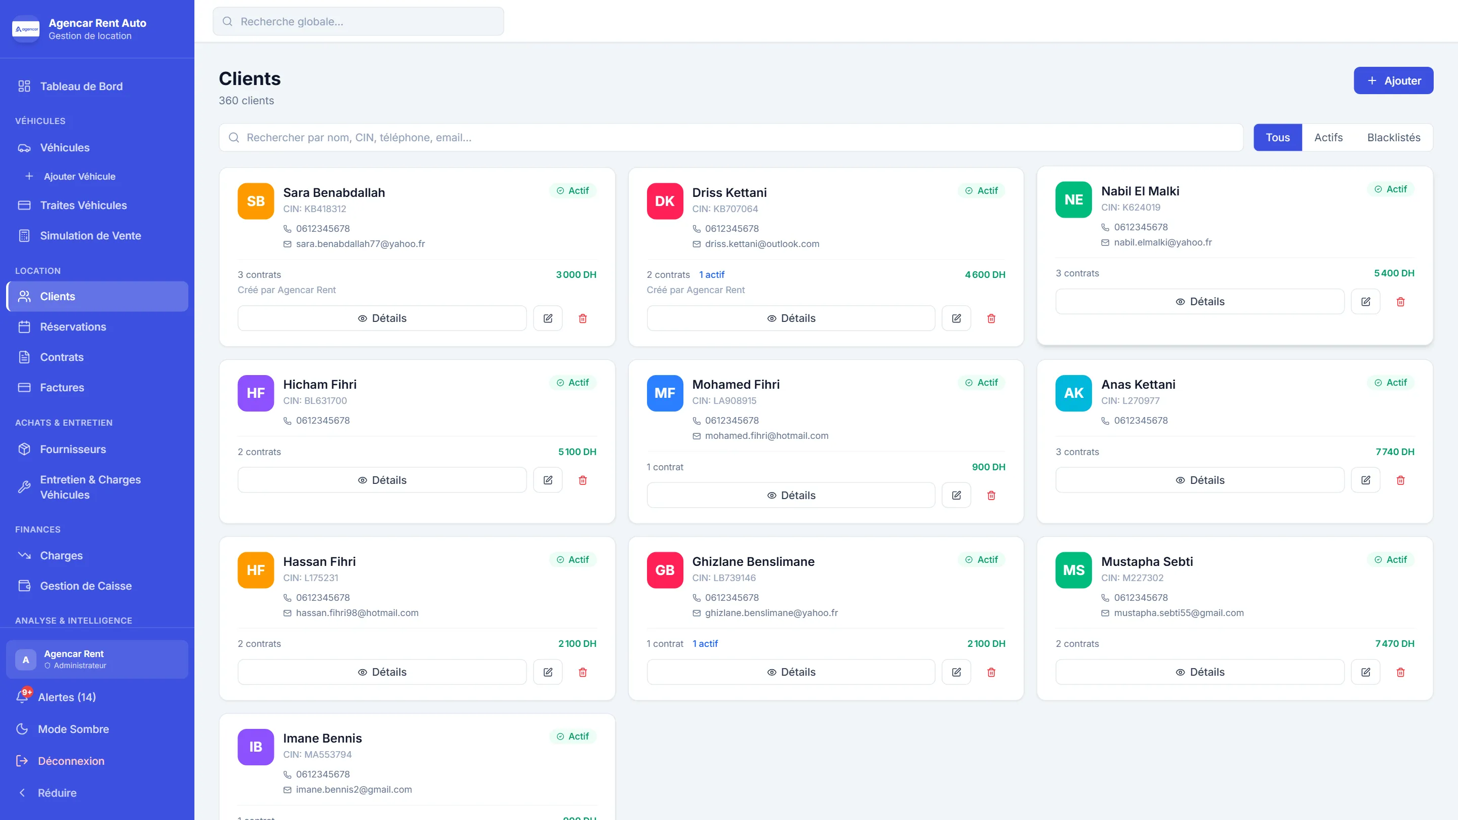This screenshot has height=820, width=1458.
Task: Click the Agencar logo icon
Action: coord(26,29)
